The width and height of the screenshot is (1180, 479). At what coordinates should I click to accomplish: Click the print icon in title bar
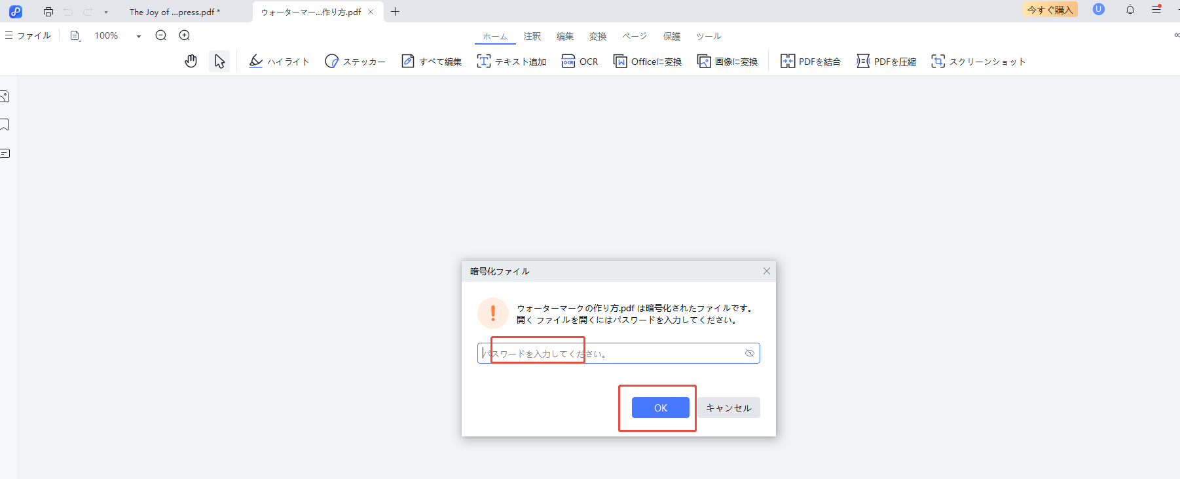coord(48,12)
